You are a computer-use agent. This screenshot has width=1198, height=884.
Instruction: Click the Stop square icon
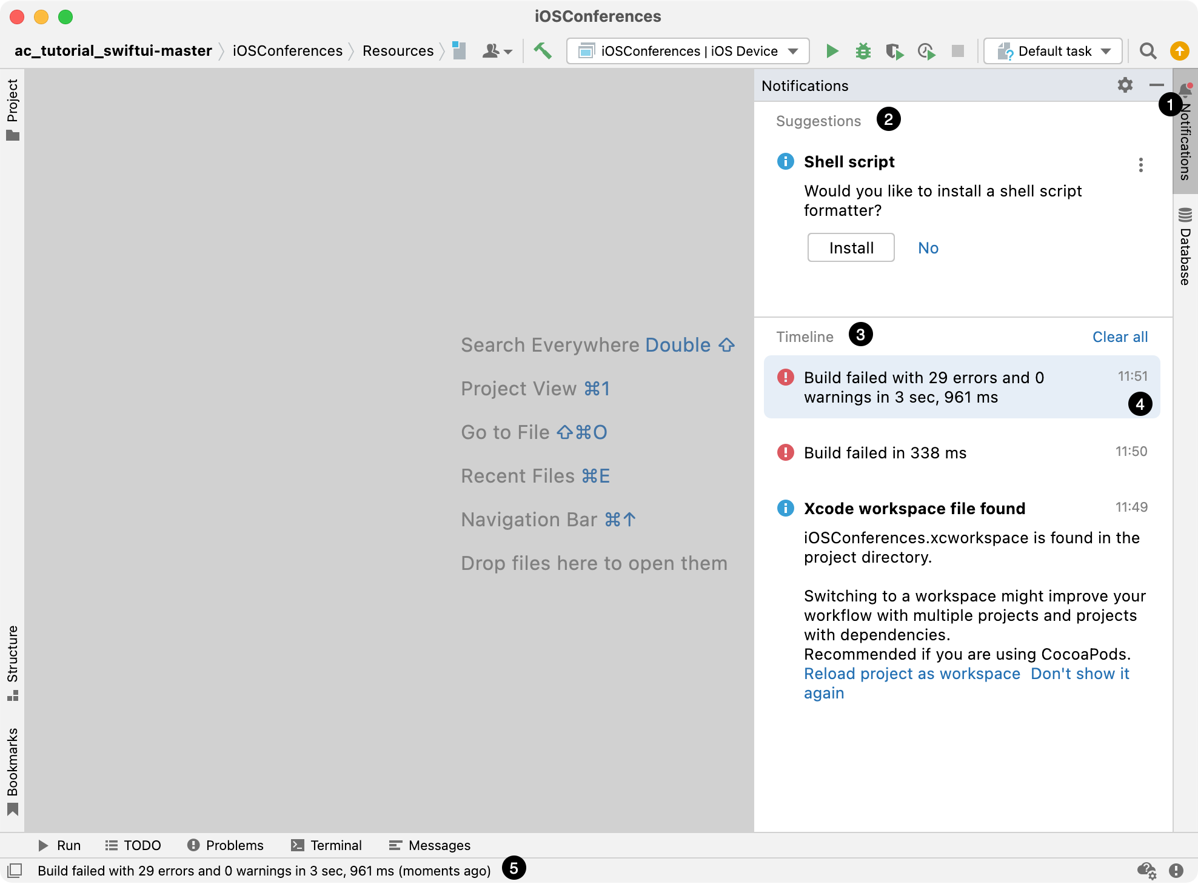point(958,51)
